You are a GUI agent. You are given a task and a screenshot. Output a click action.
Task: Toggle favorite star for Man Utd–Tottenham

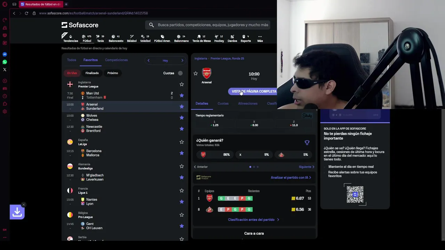(x=181, y=95)
